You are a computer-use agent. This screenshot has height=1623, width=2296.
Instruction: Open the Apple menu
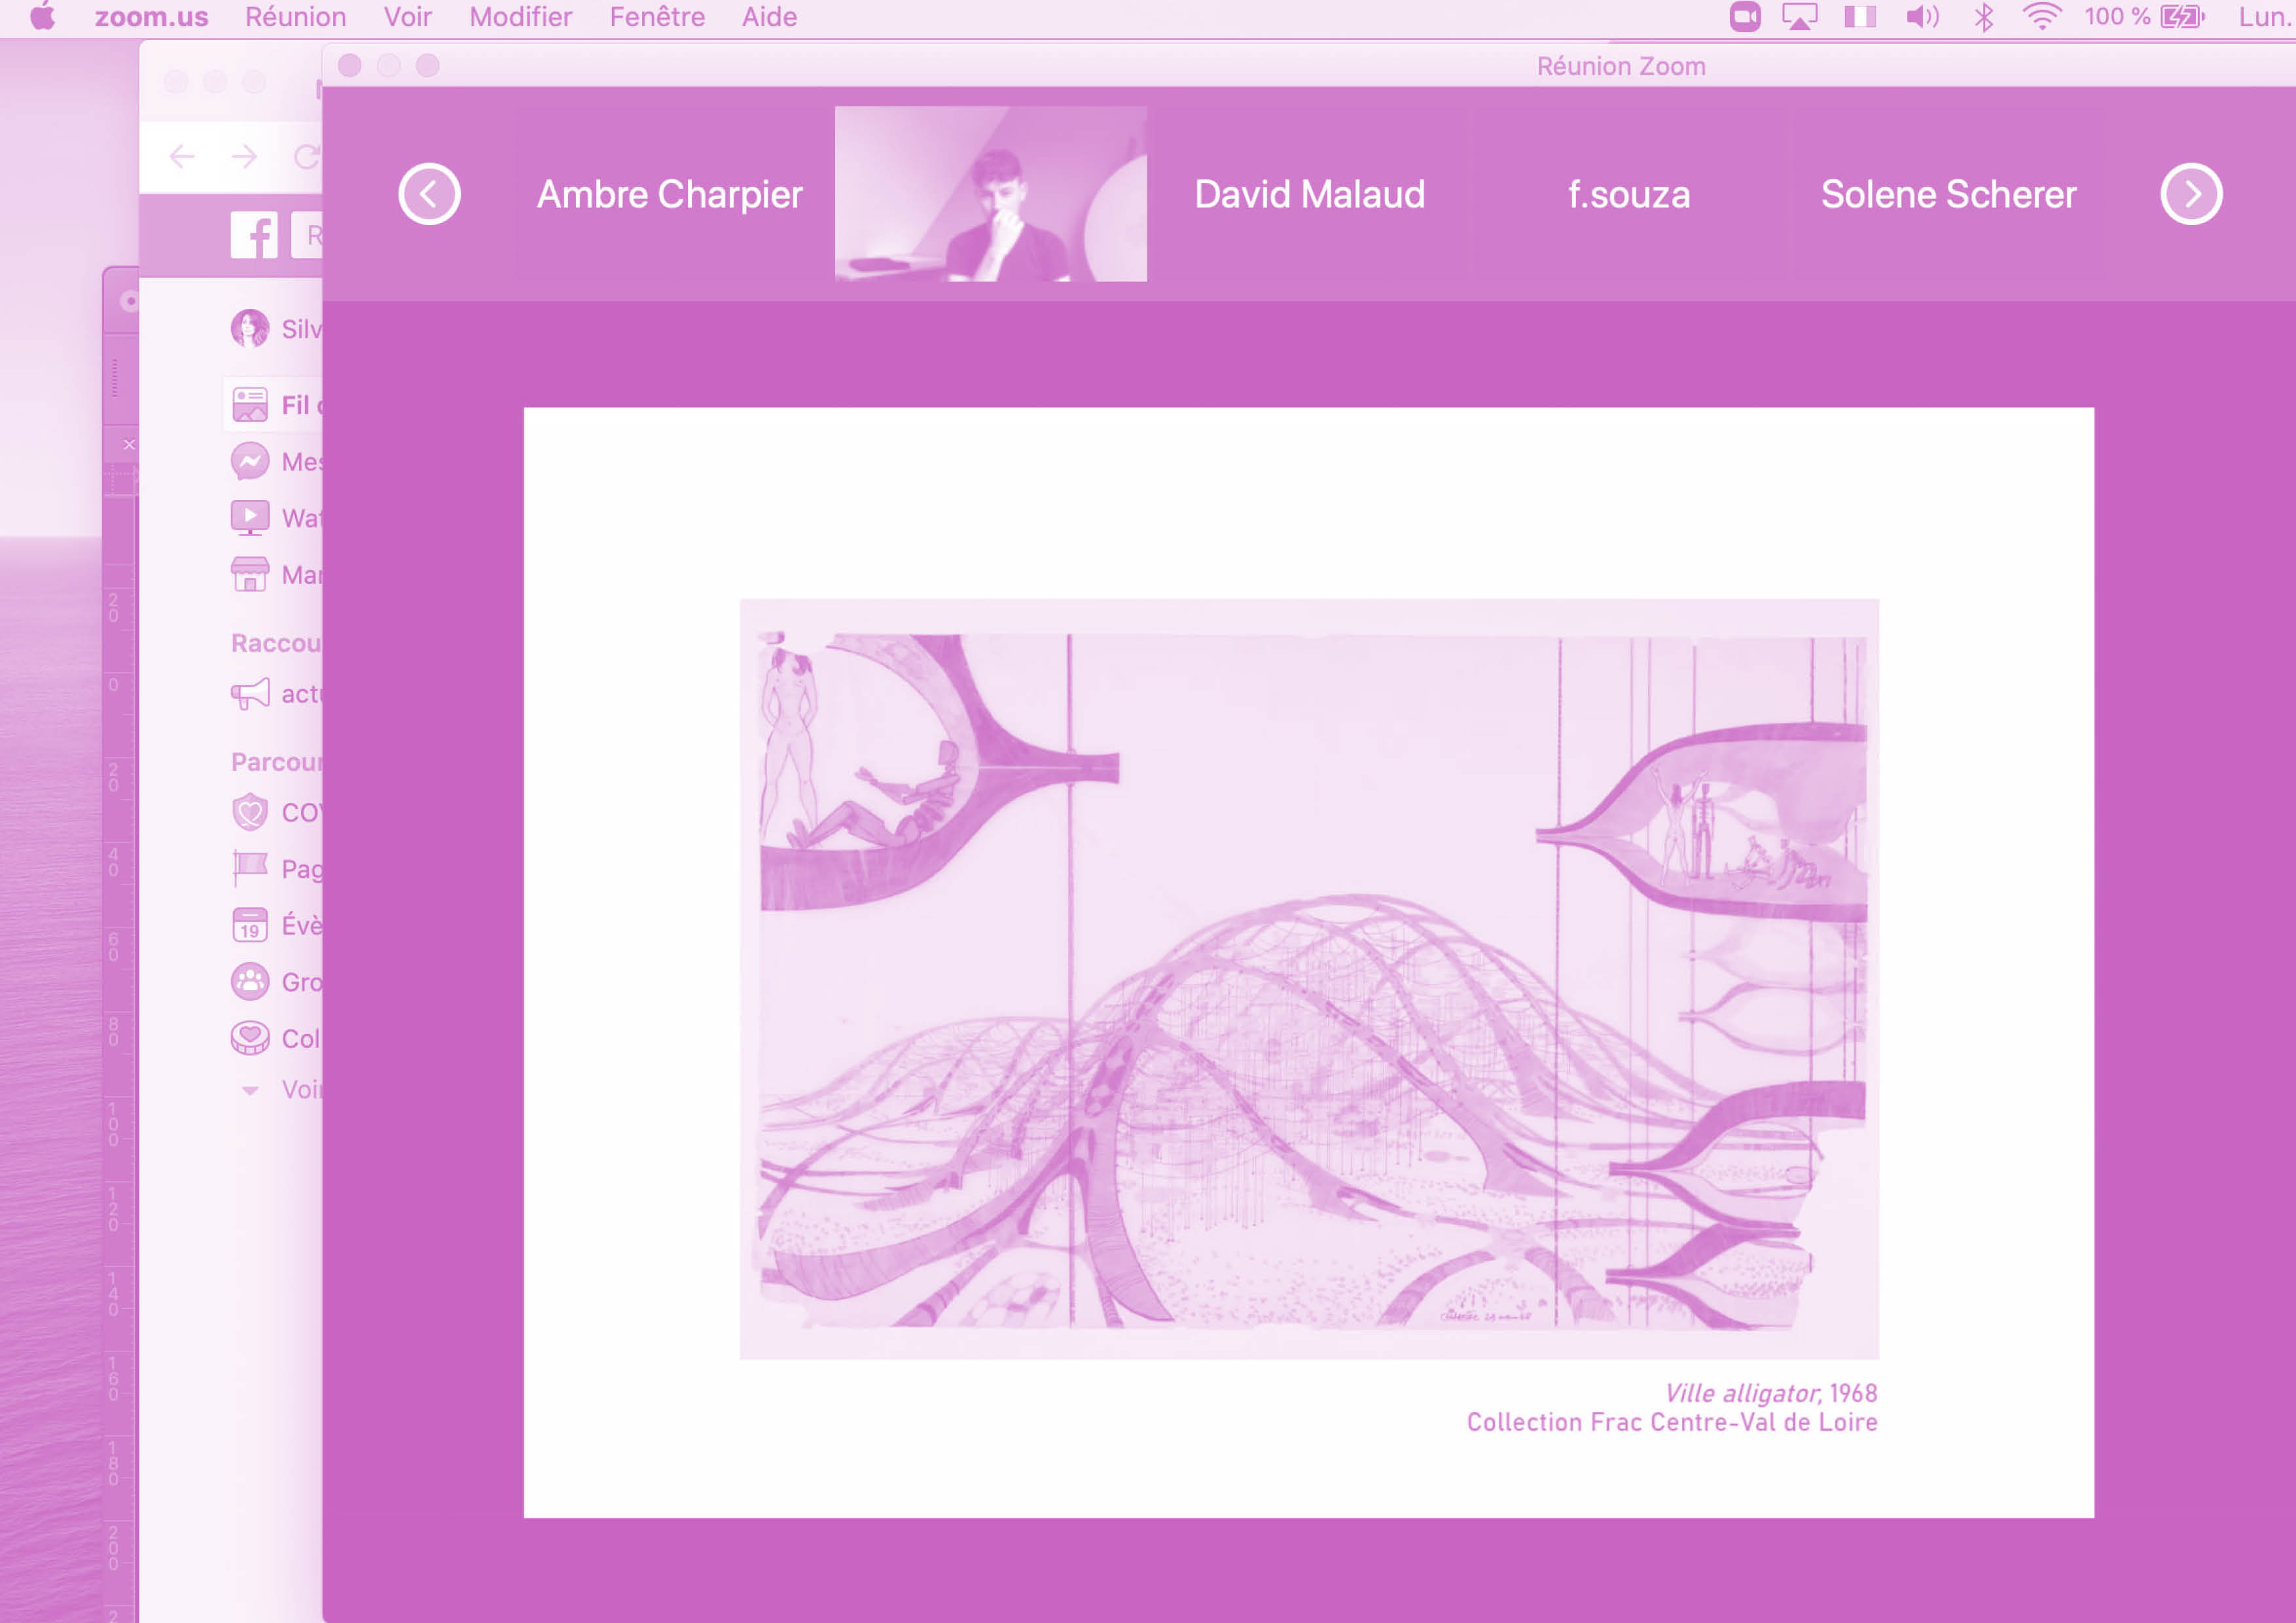pyautogui.click(x=42, y=17)
